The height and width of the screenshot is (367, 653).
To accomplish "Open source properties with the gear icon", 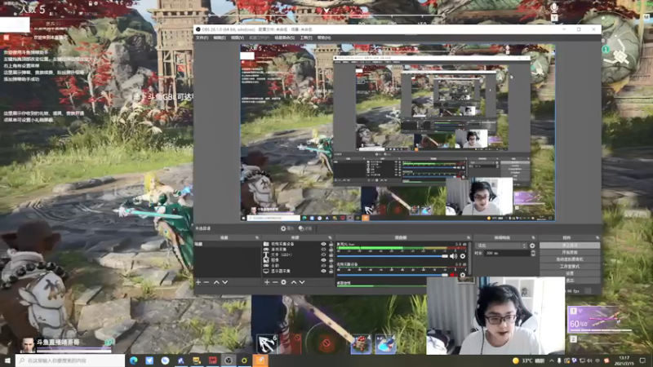I will (283, 282).
